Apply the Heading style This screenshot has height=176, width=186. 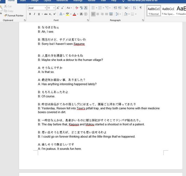pos(181,11)
